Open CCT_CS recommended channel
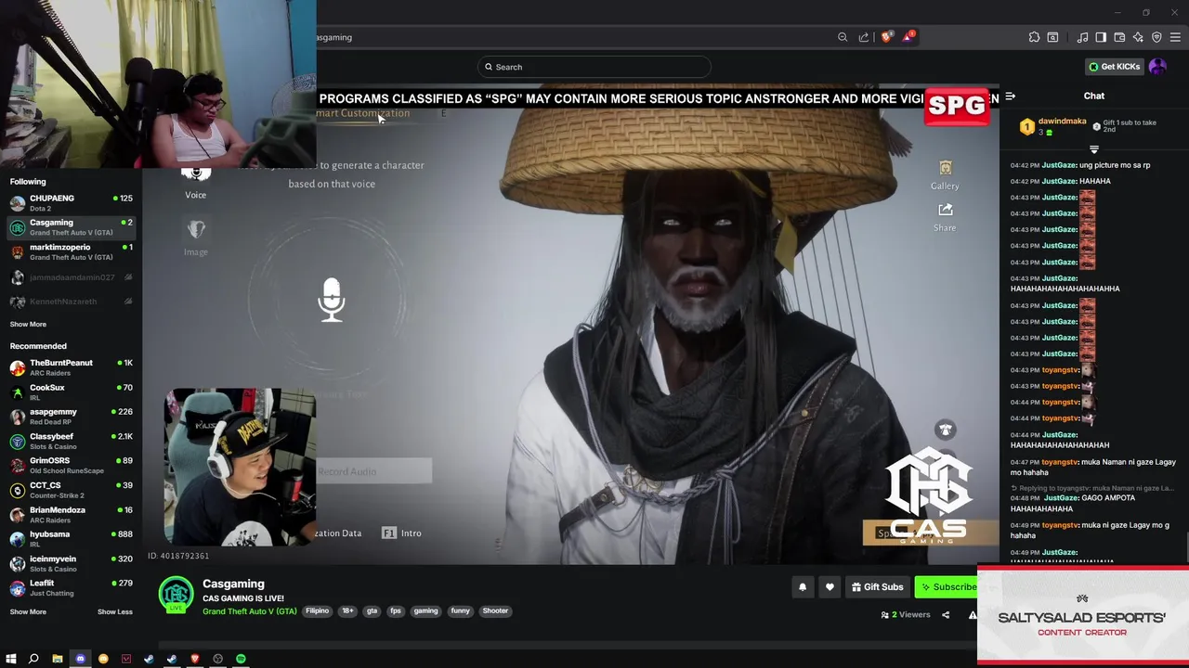The height and width of the screenshot is (668, 1189). point(72,490)
